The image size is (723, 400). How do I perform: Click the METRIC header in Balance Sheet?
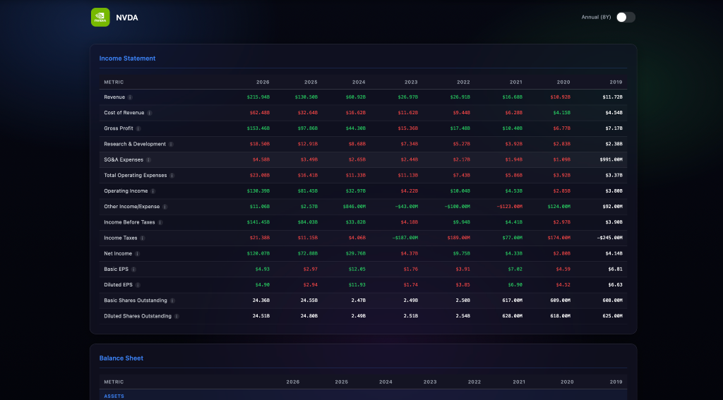(114, 382)
